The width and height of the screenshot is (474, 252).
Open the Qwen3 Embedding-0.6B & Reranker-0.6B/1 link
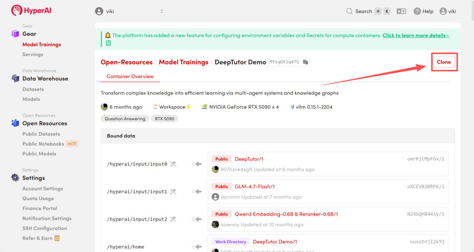286,214
